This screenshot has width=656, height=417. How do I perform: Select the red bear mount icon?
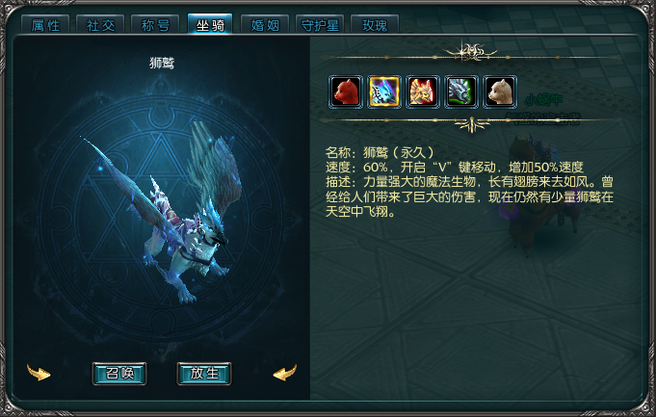(x=346, y=92)
